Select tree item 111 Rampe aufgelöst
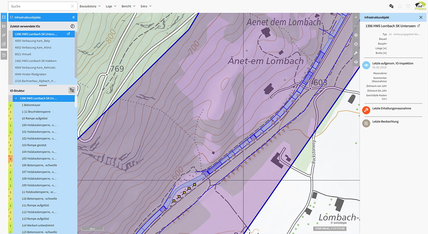The width and height of the screenshot is (428, 234). [44, 205]
